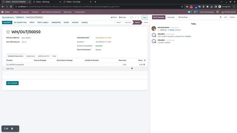The width and height of the screenshot is (237, 133).
Task: Open Incognito profile indicator
Action: coord(225,7)
